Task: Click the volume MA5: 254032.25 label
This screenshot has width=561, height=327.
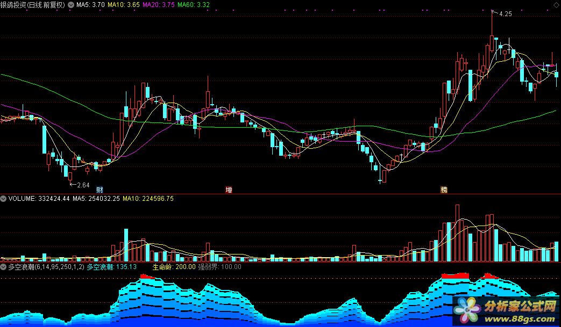Action: tap(96, 199)
